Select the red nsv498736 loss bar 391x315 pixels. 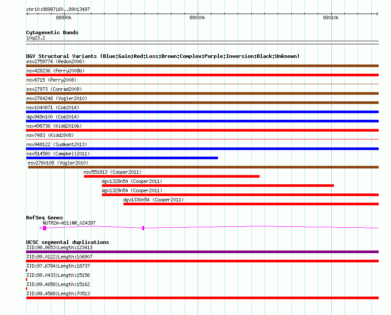tap(202, 130)
